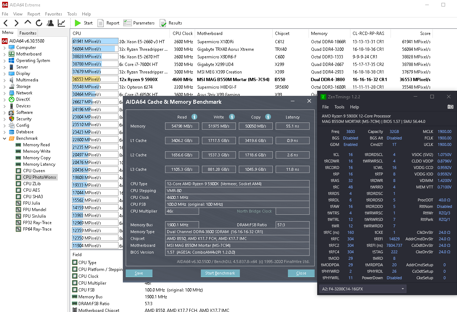This screenshot has width=457, height=312.
Task: Expand the Operating System tree node
Action: (4, 61)
